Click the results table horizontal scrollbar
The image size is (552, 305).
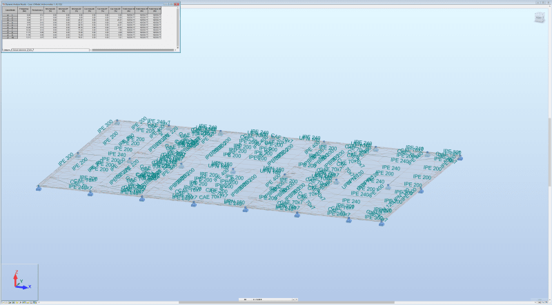[x=133, y=50]
